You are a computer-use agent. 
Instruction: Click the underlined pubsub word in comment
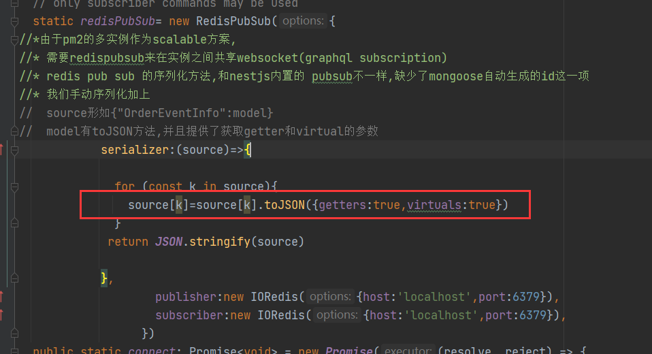point(332,76)
